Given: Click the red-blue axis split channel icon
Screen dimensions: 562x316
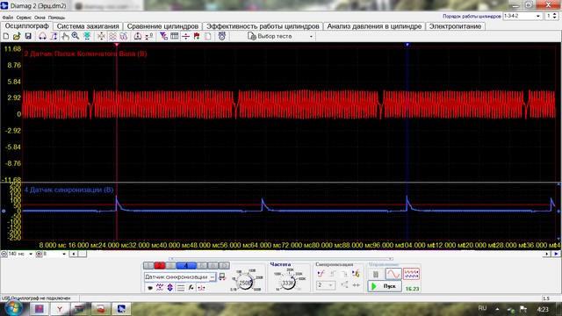Looking at the screenshot, I should (x=201, y=288).
